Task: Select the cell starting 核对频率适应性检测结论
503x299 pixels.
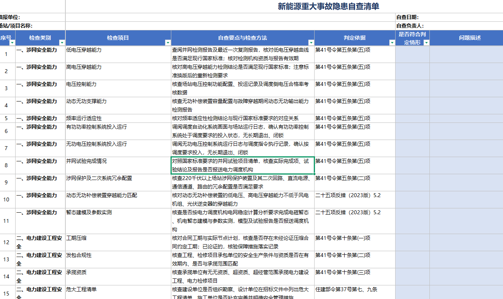Action: pyautogui.click(x=243, y=118)
